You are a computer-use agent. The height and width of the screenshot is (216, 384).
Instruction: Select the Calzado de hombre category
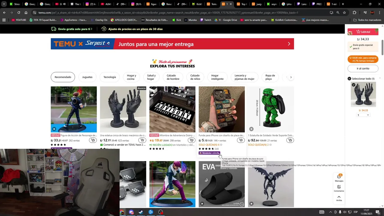(x=173, y=77)
